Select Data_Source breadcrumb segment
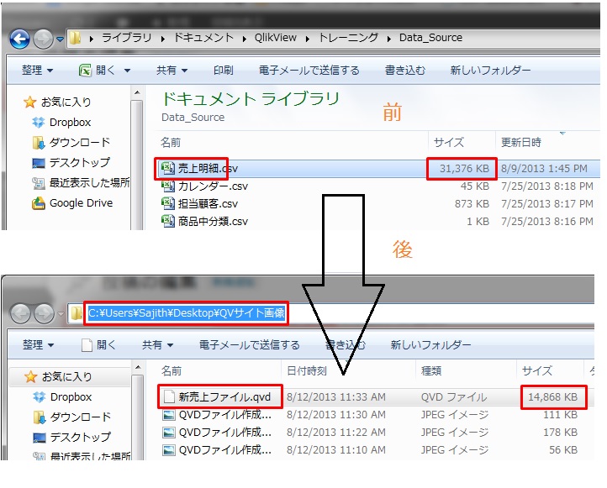This screenshot has width=607, height=488. pos(430,38)
